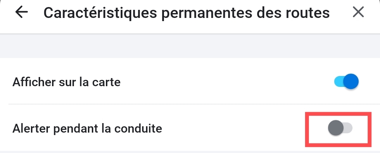Image resolution: width=380 pixels, height=153 pixels.
Task: Click the Caractéristiques permanentes des routes title
Action: click(186, 13)
